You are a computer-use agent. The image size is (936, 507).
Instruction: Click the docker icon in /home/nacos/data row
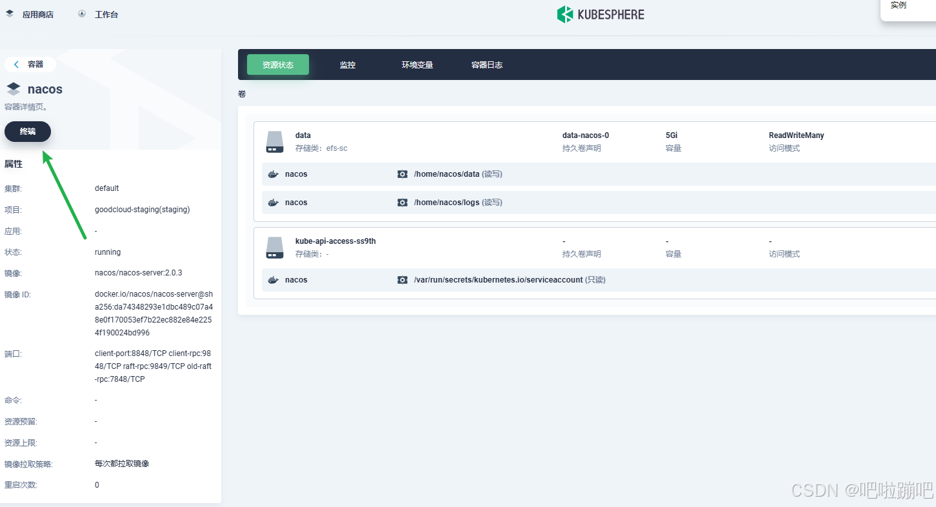point(274,174)
